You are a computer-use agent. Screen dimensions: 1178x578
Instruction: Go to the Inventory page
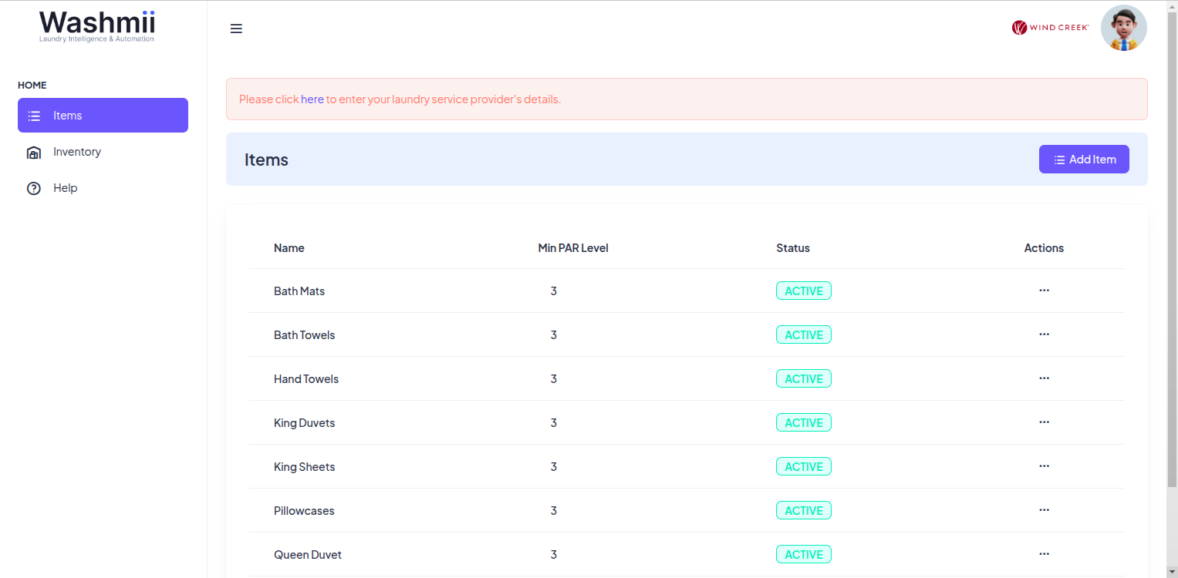pos(77,152)
